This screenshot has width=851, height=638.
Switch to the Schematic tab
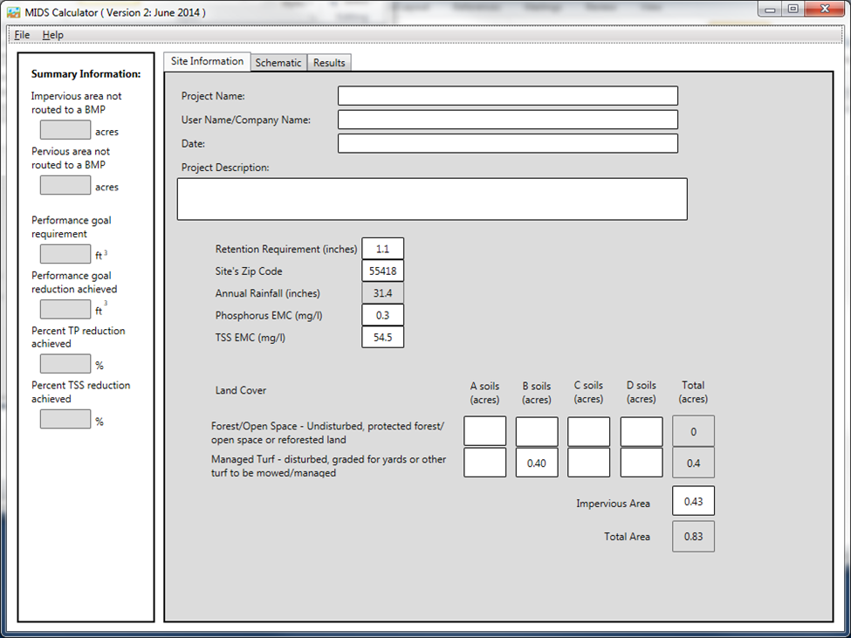point(278,63)
